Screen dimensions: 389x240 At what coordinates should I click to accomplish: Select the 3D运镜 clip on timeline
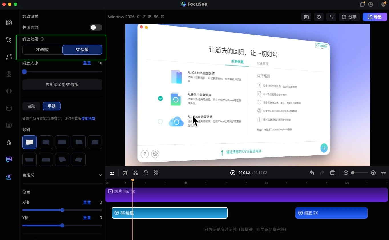tap(170, 213)
